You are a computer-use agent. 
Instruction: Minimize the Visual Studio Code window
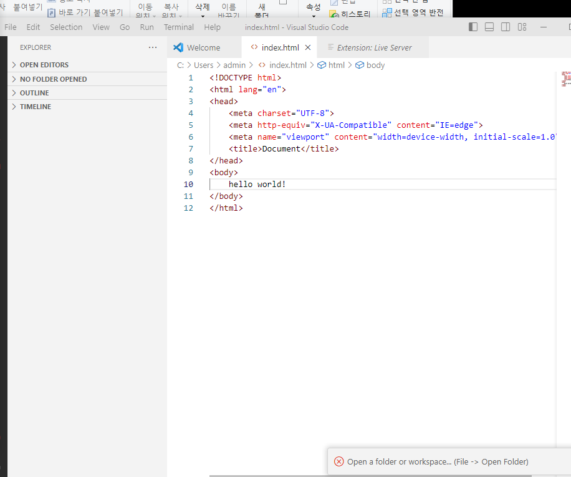(544, 27)
